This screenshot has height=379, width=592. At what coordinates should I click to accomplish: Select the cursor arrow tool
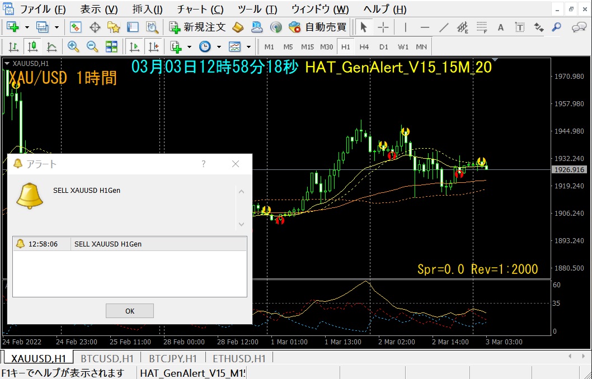click(364, 27)
